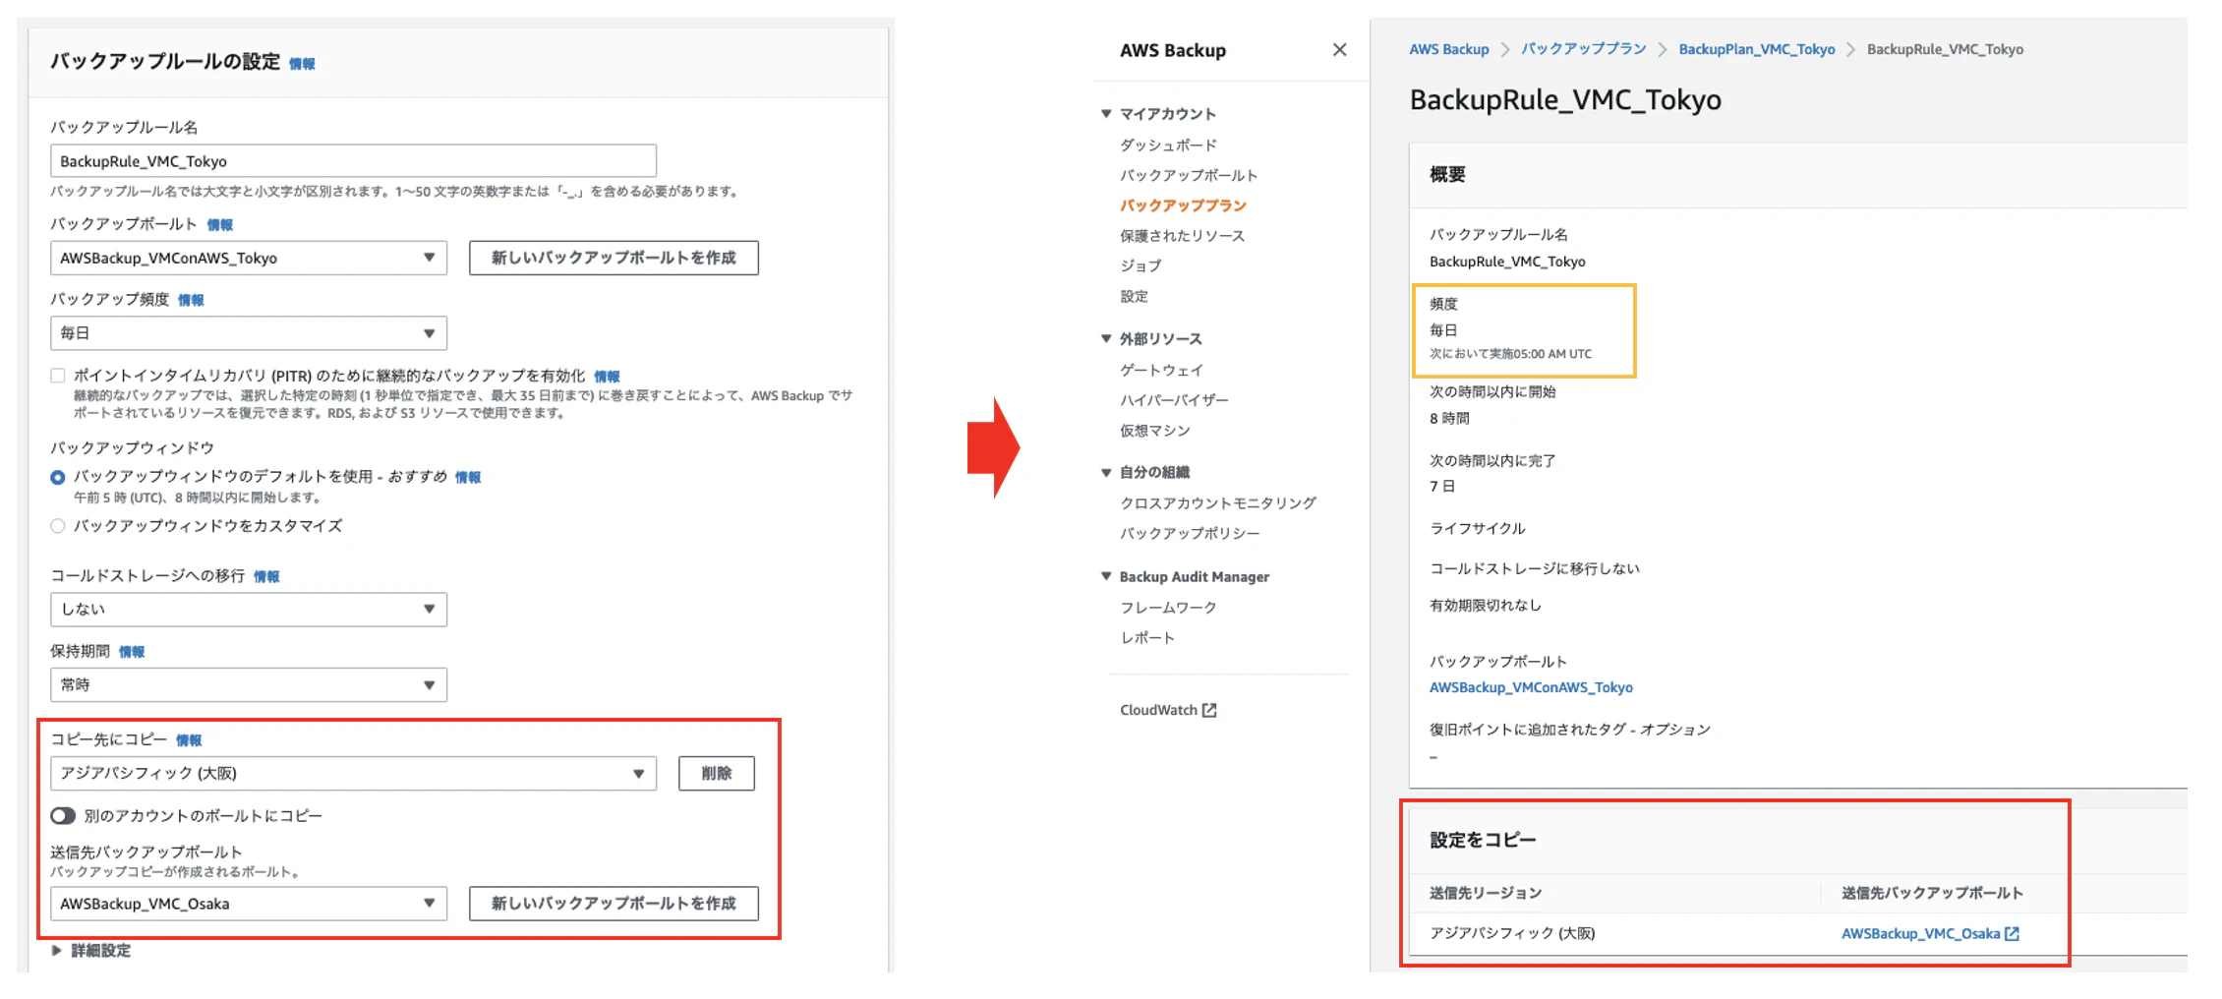Open the AWSBackup_VMC_Osaka destination vault dropdown
Image resolution: width=2222 pixels, height=999 pixels.
pyautogui.click(x=249, y=904)
